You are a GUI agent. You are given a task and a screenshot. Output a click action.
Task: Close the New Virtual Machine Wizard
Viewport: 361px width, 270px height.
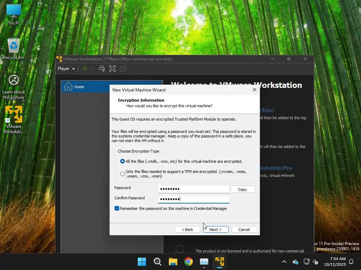click(x=255, y=90)
